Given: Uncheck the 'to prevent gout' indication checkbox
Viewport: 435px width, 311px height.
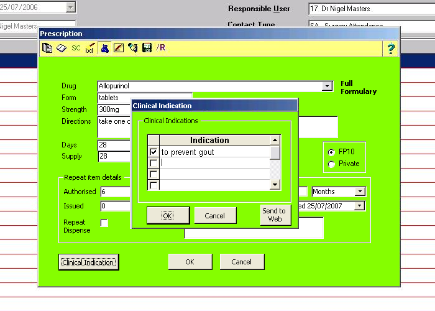Looking at the screenshot, I should click(153, 152).
